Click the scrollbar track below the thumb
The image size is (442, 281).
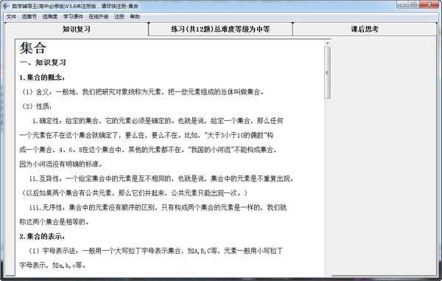(327, 186)
